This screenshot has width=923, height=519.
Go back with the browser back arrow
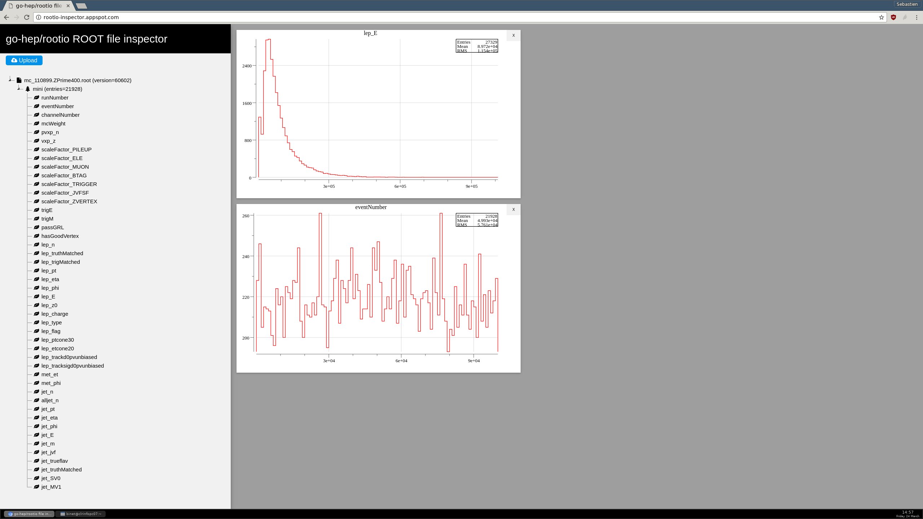coord(6,17)
